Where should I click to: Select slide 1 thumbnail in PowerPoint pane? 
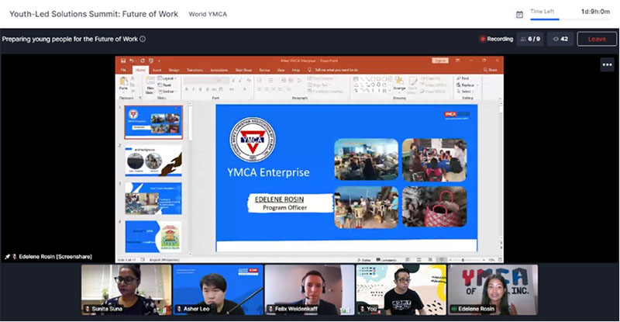pyautogui.click(x=153, y=122)
